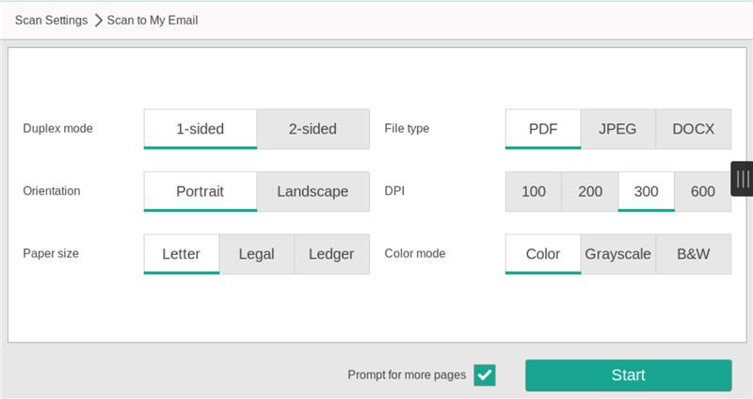The width and height of the screenshot is (753, 399).
Task: Select 2-sided duplex mode
Action: pyautogui.click(x=312, y=129)
